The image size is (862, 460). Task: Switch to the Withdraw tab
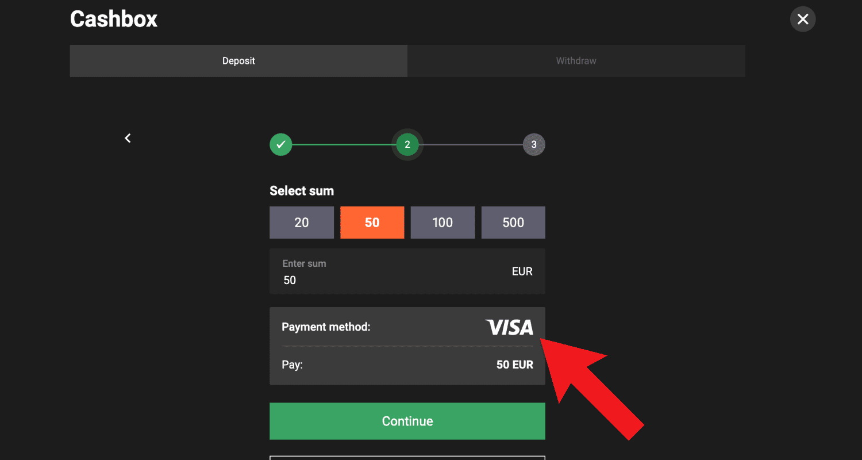pos(576,61)
